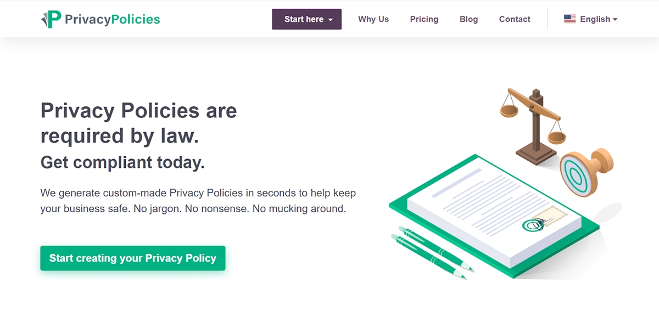
Task: Click the US flag icon
Action: (569, 19)
